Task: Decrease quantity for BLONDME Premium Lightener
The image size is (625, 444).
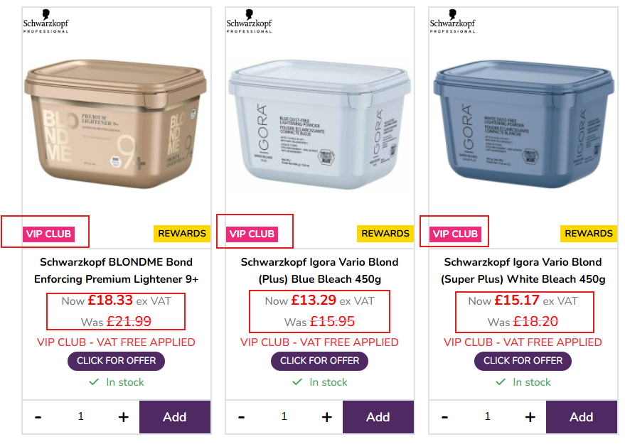Action: click(x=38, y=417)
